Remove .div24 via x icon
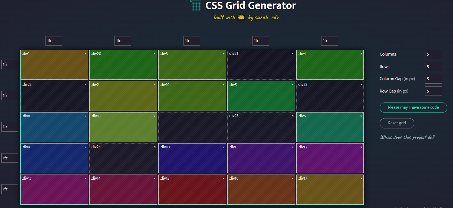Viewport: 453px width, 208px height. (155, 147)
